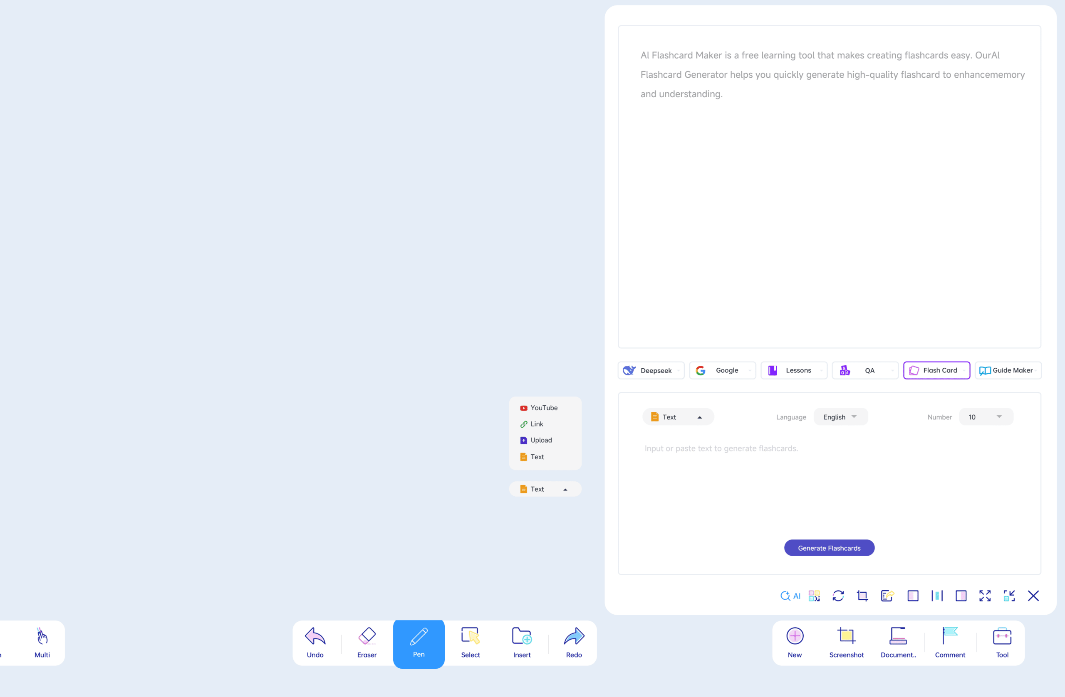The height and width of the screenshot is (697, 1065).
Task: Collapse the Text source dropdown in panel
Action: [x=678, y=417]
